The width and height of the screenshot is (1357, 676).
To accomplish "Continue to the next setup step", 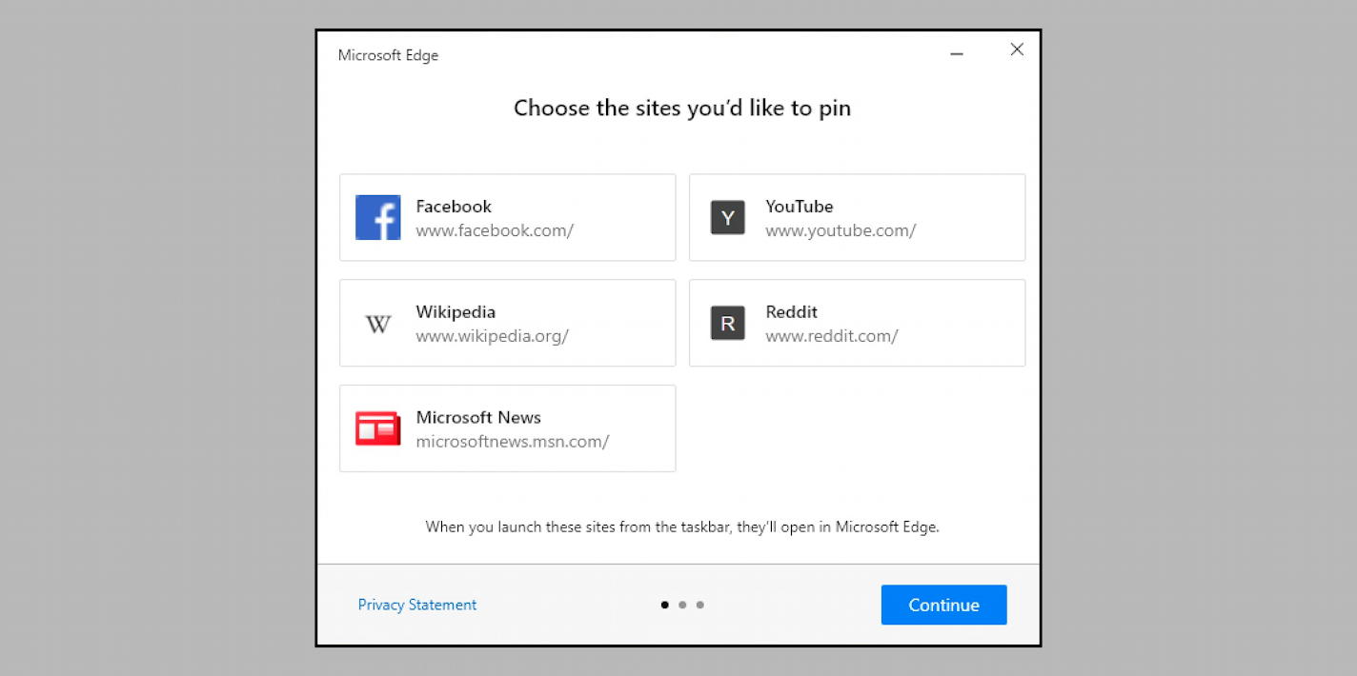I will click(x=943, y=605).
